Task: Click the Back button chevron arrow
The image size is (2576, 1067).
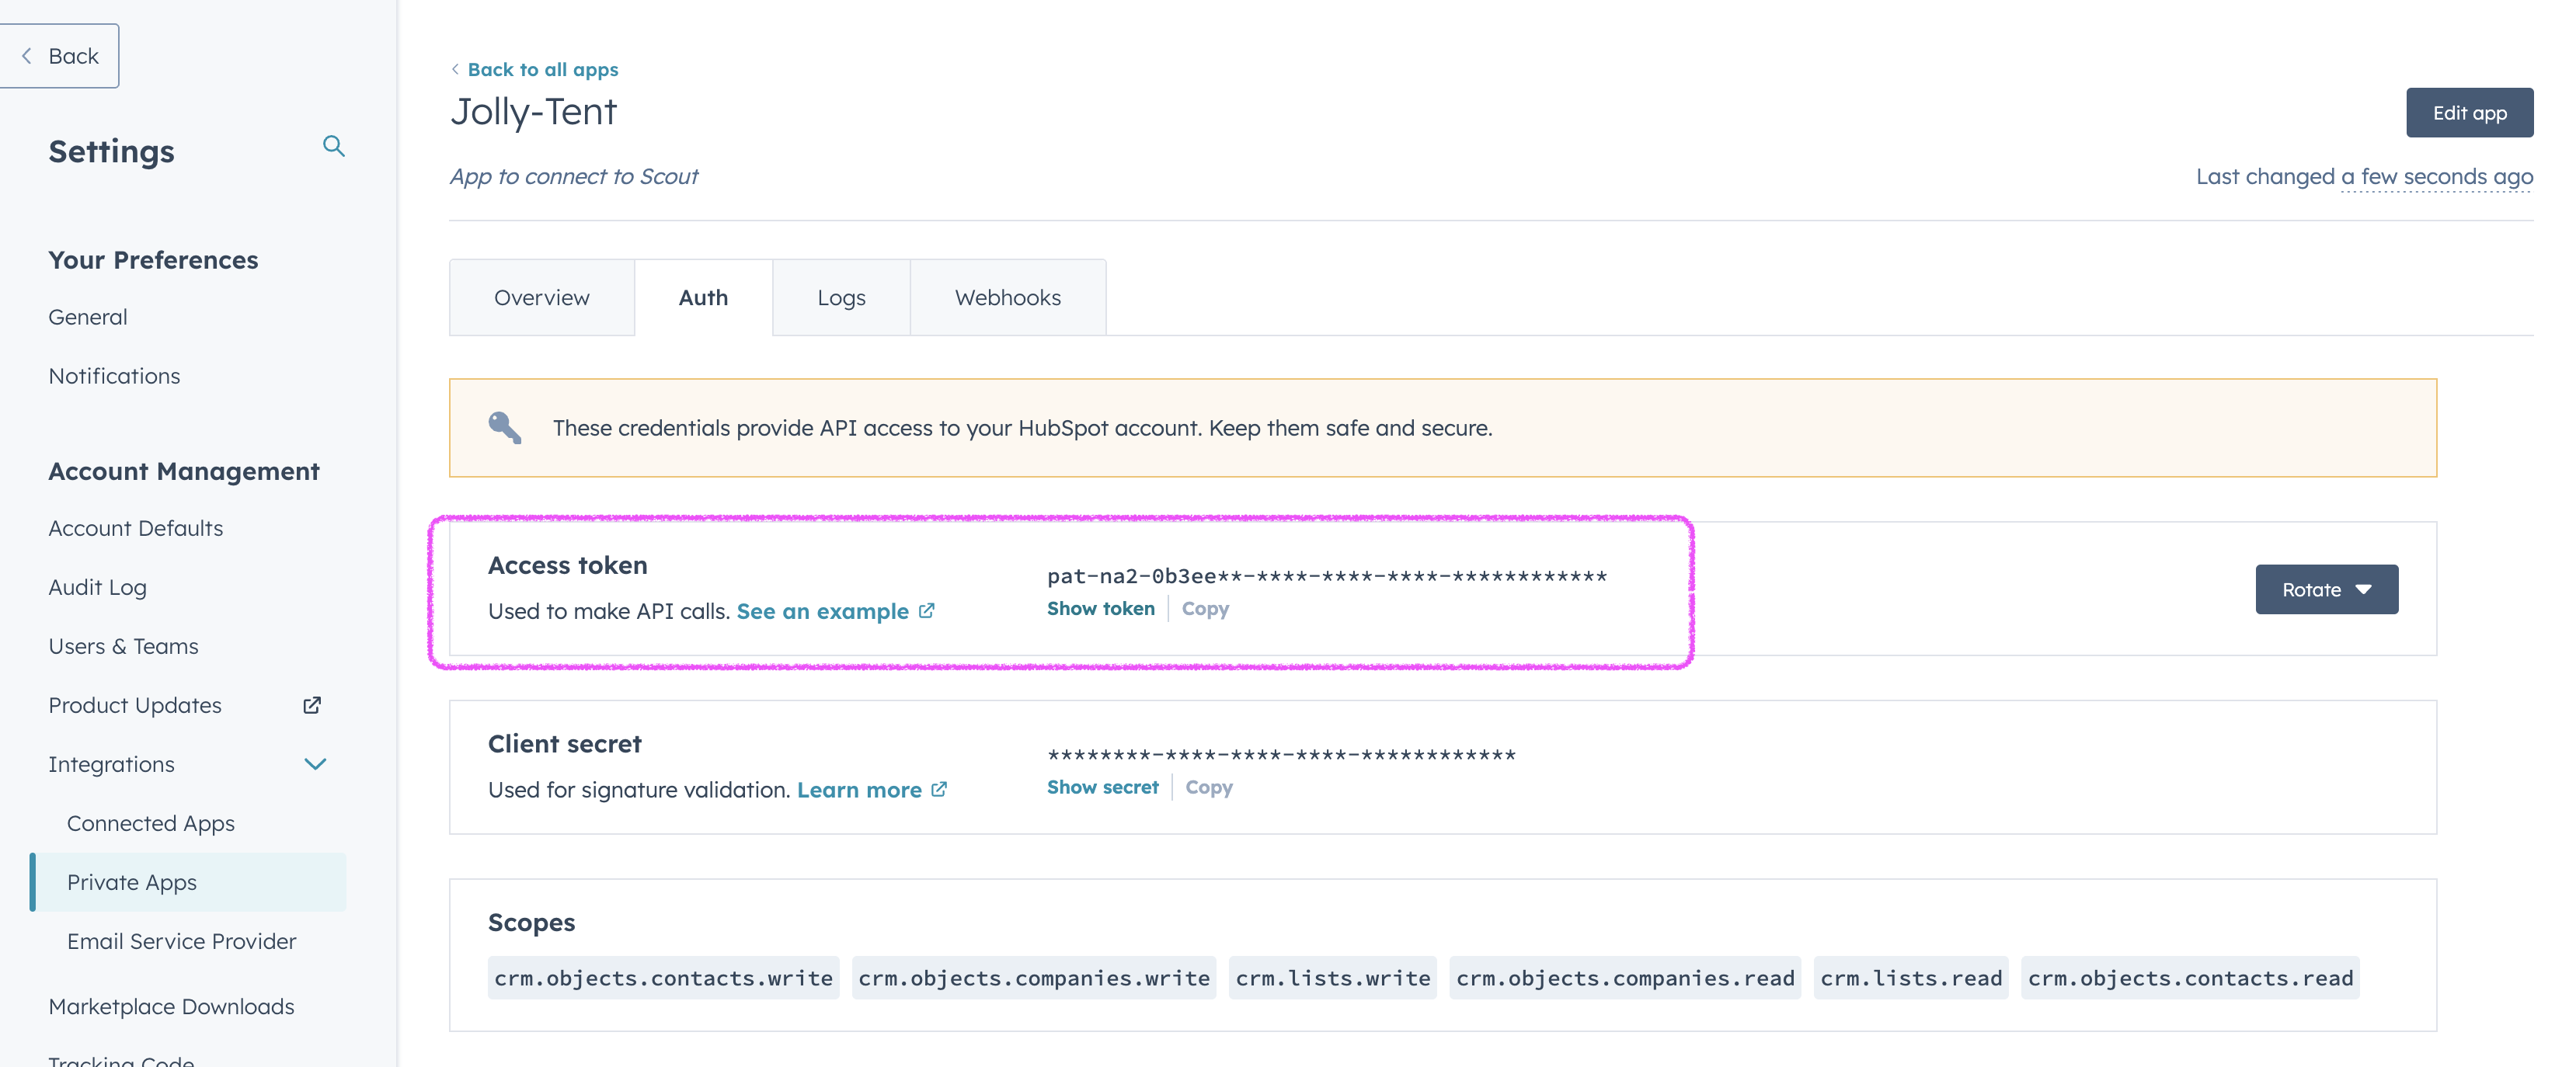Action: tap(27, 56)
